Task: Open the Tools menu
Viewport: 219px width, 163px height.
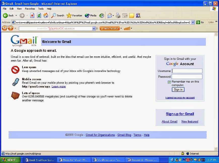Action: tap(41, 9)
